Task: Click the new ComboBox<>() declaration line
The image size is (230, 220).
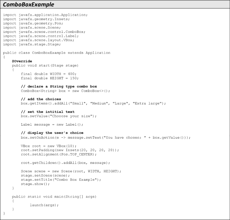Action: tap(65, 91)
